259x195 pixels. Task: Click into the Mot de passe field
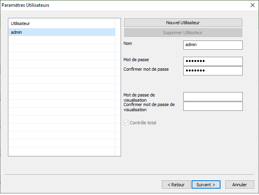pyautogui.click(x=213, y=61)
